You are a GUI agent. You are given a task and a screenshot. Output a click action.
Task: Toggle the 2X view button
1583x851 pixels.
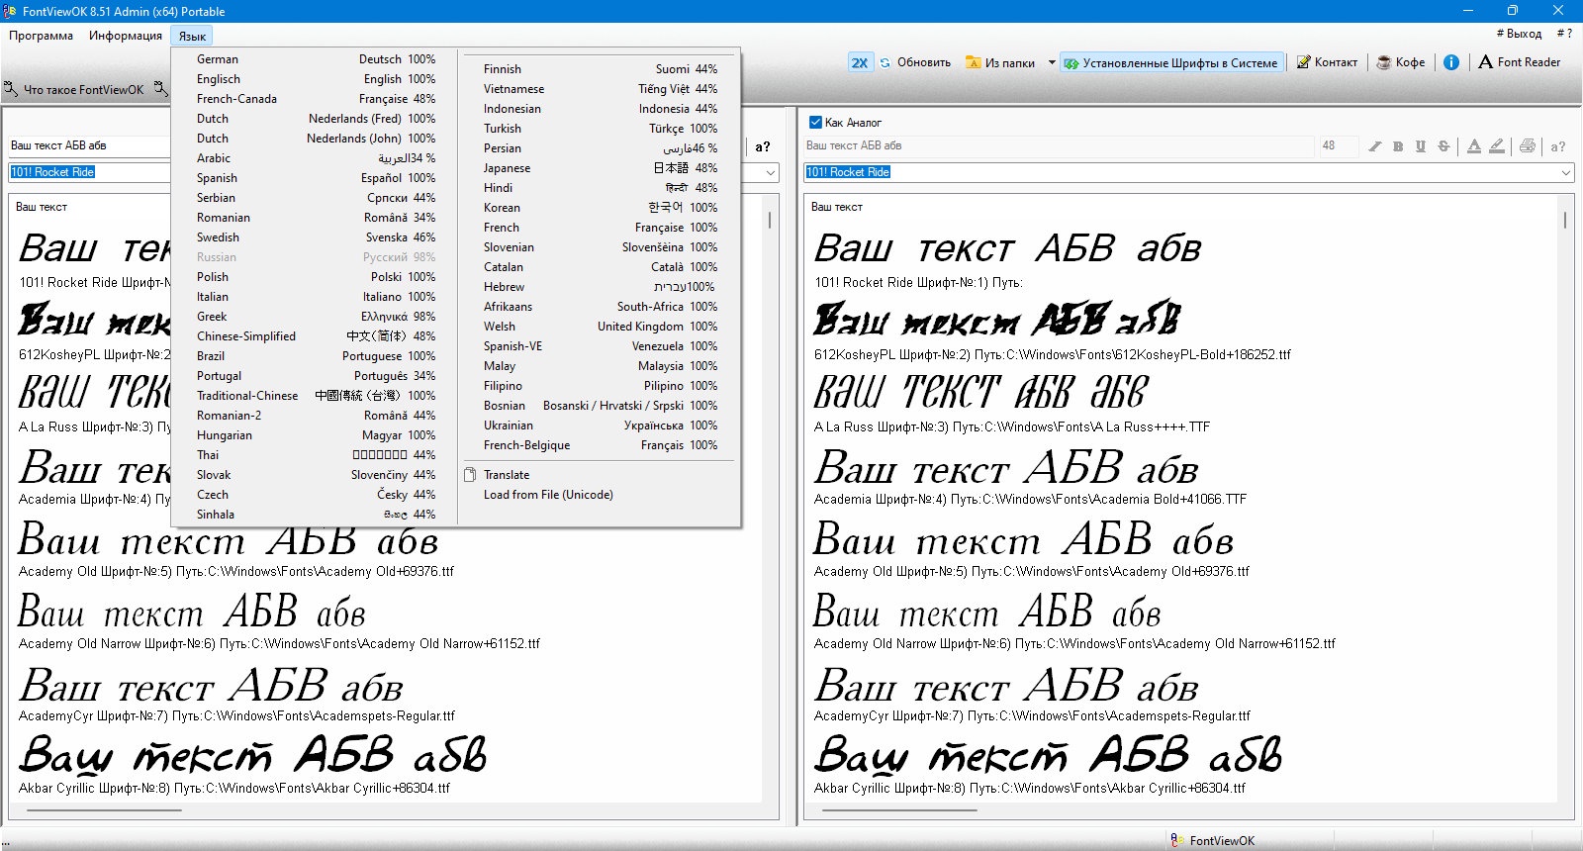click(x=859, y=62)
